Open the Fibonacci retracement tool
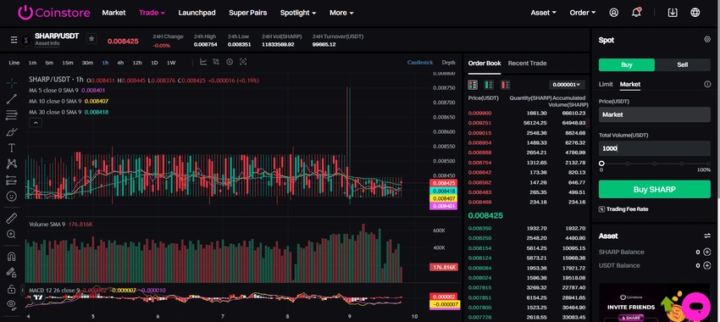720x322 pixels. click(x=12, y=115)
